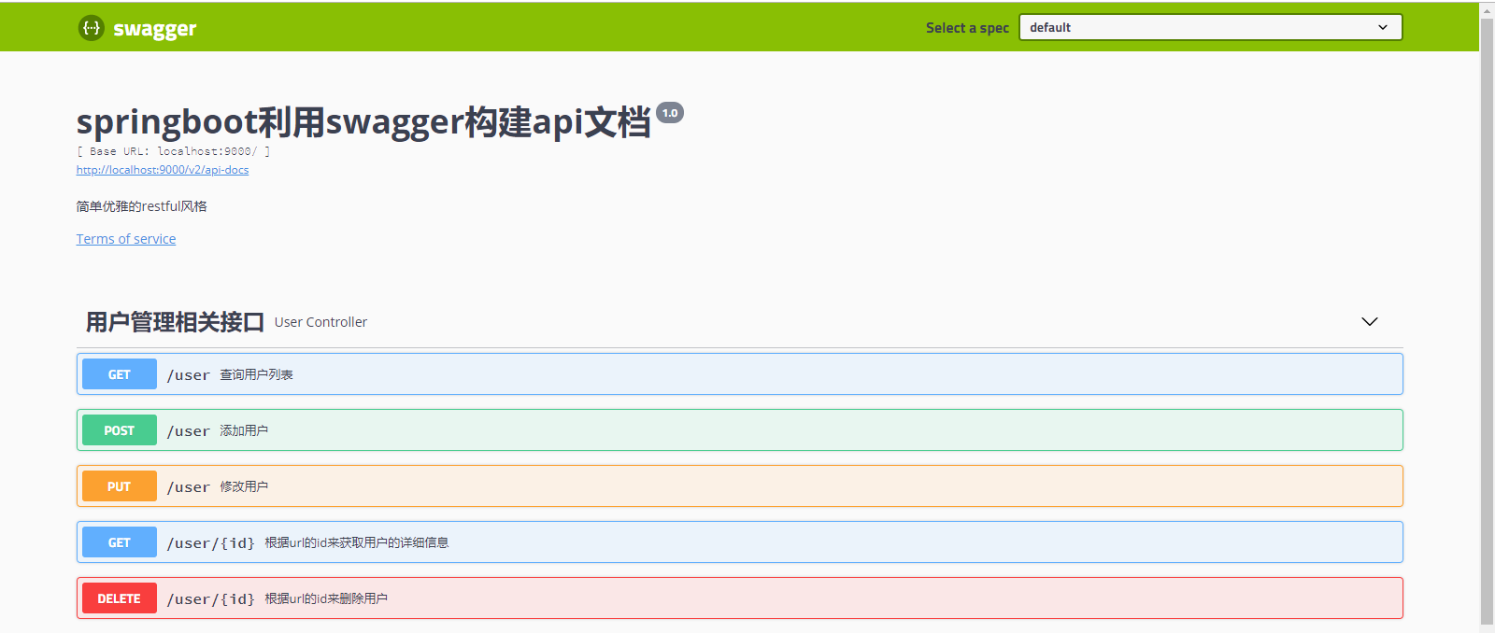Viewport: 1495px width, 633px height.
Task: Click the POST method badge
Action: 120,430
